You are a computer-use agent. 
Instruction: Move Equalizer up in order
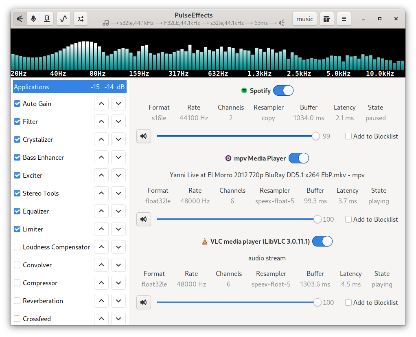click(101, 211)
